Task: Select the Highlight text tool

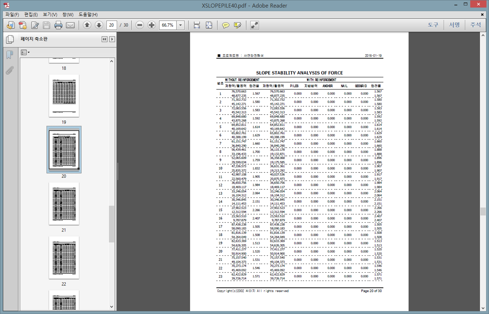Action: pyautogui.click(x=237, y=25)
